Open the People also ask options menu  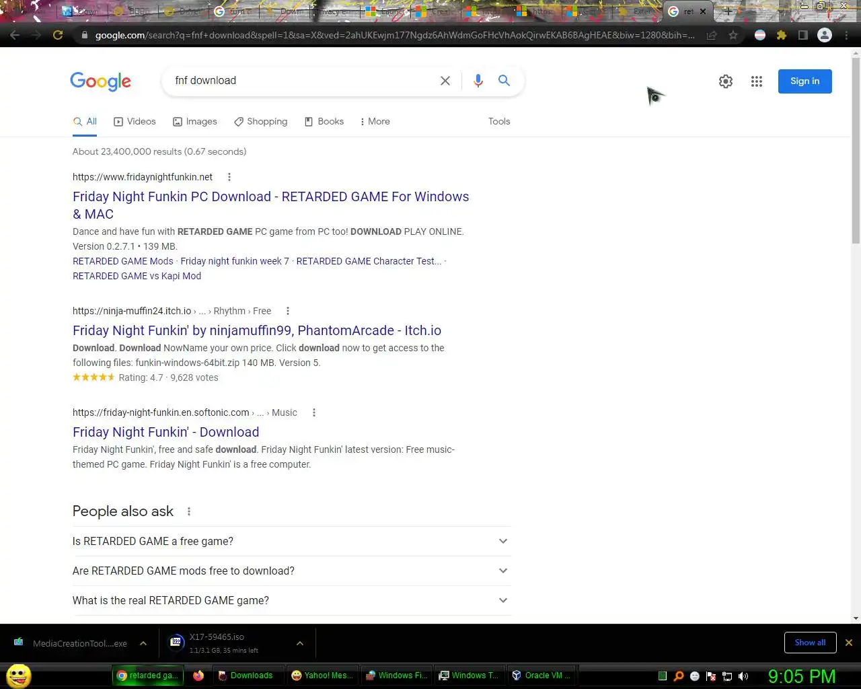pos(189,511)
